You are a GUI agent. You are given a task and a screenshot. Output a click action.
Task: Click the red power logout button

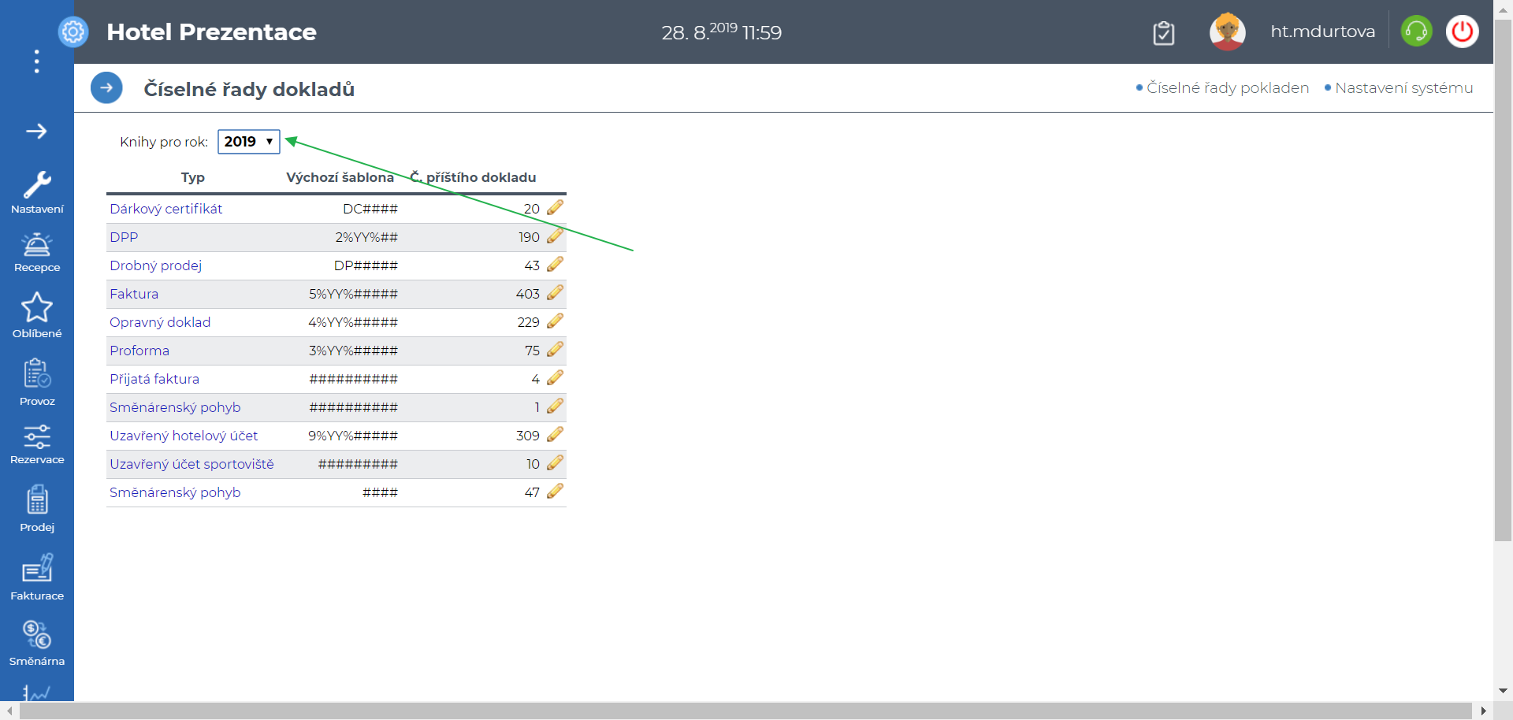pyautogui.click(x=1463, y=32)
